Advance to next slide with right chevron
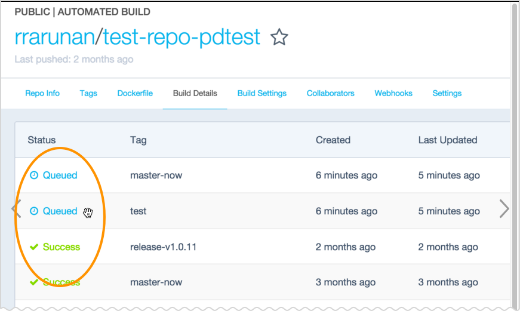520x311 pixels. [504, 208]
